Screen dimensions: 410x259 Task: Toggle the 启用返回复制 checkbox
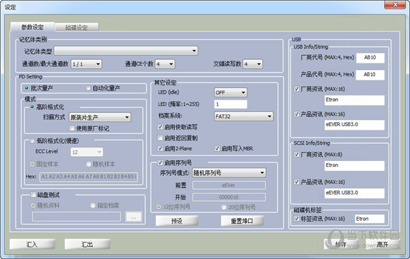coord(160,138)
